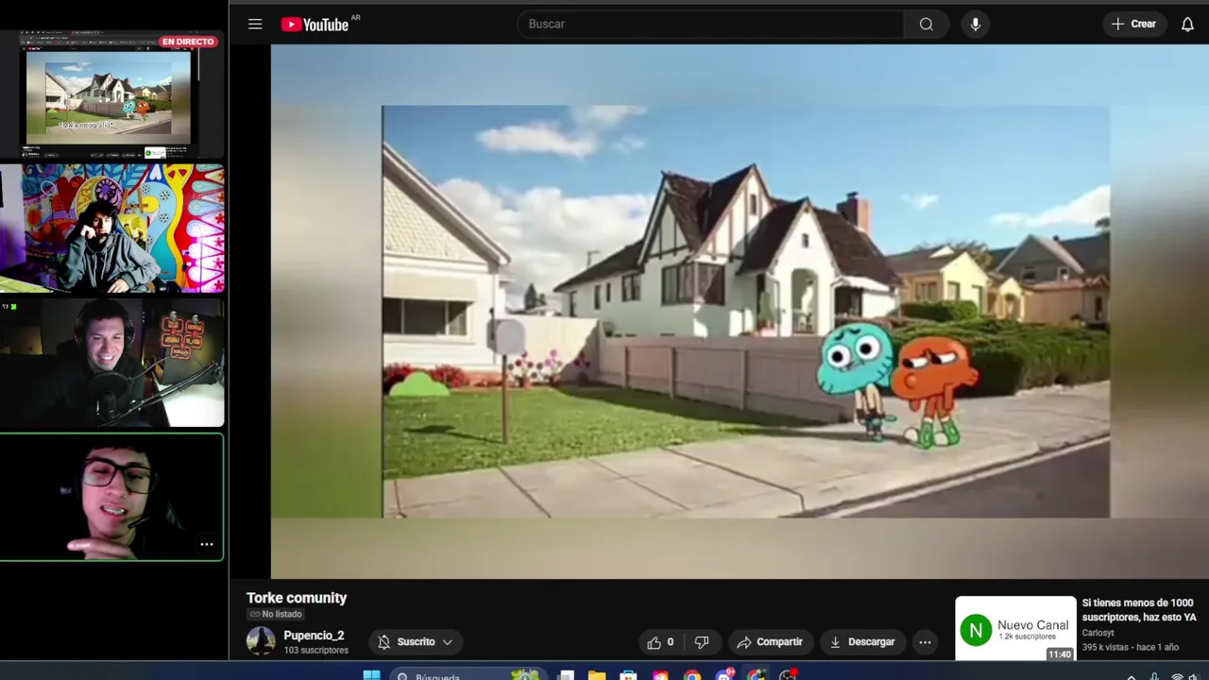Open the Pupencio_2 channel name link
This screenshot has height=680, width=1209.
[x=314, y=636]
